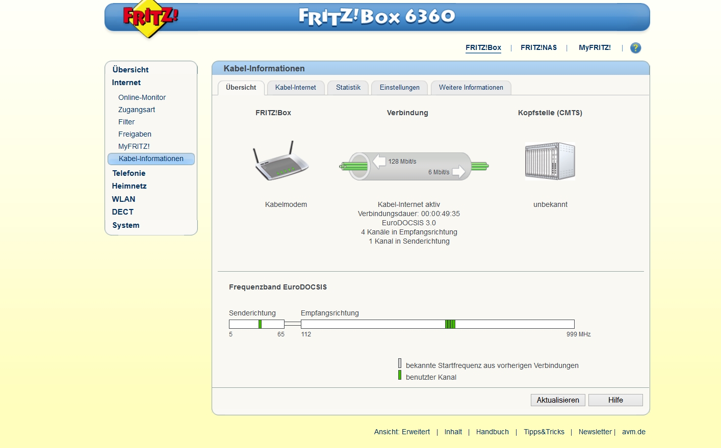721x448 pixels.
Task: Open help via the blue question mark icon
Action: pyautogui.click(x=635, y=48)
